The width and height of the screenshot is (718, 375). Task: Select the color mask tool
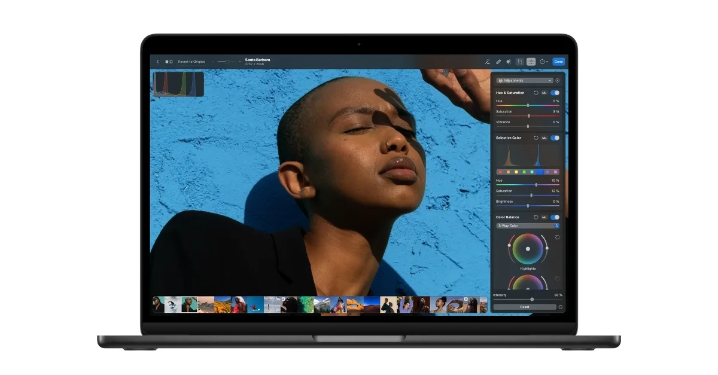[509, 62]
